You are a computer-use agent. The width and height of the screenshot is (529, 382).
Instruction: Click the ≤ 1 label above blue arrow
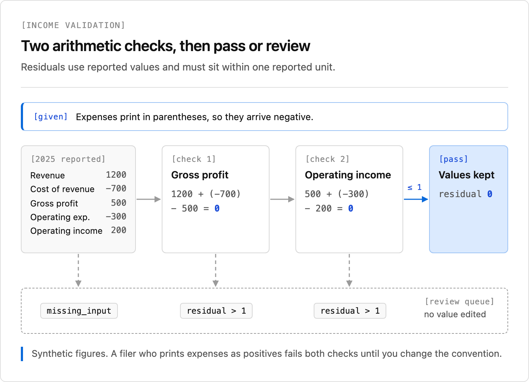(x=414, y=187)
